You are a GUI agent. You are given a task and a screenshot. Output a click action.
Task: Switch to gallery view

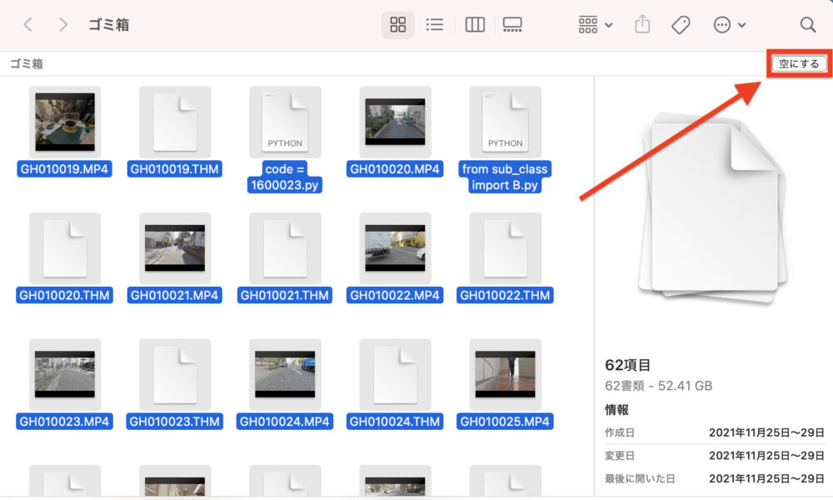512,24
